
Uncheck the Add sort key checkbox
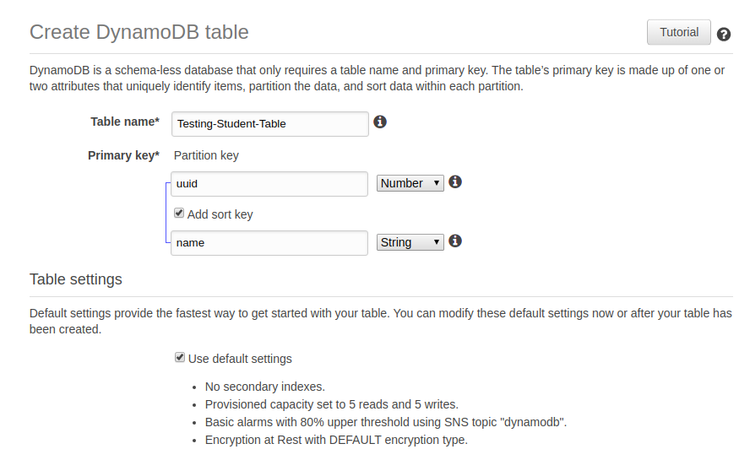(179, 214)
